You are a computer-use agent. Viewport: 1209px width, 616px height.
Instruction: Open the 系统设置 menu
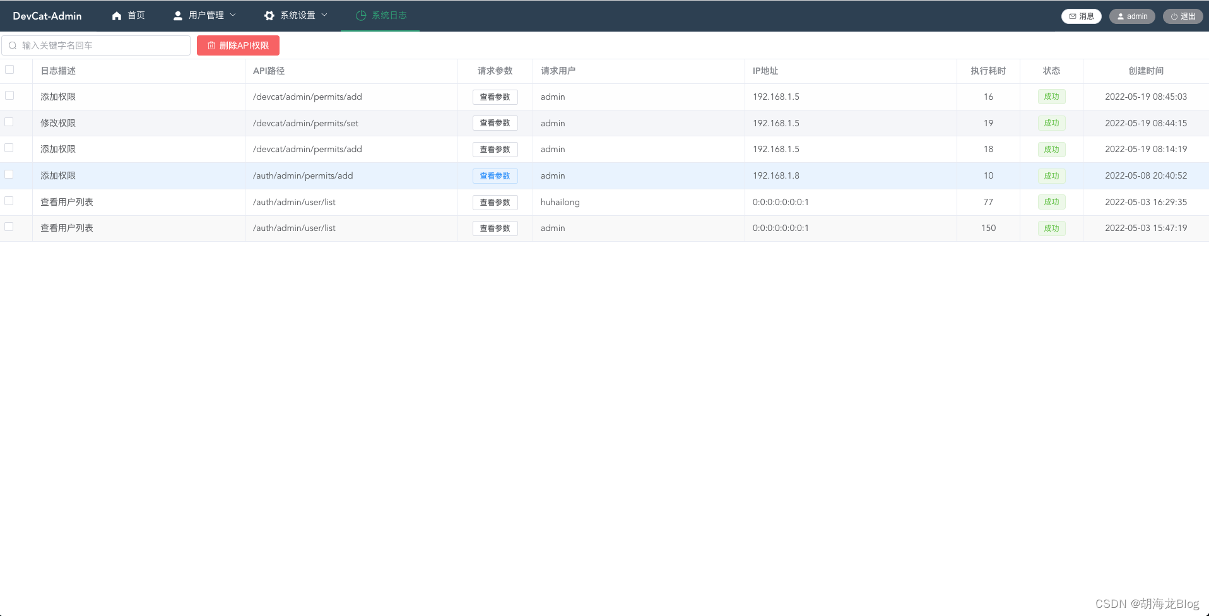point(296,16)
